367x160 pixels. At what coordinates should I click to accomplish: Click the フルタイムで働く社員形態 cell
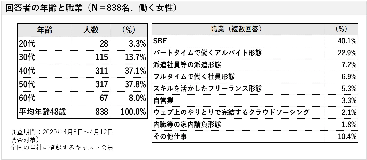pyautogui.click(x=194, y=76)
